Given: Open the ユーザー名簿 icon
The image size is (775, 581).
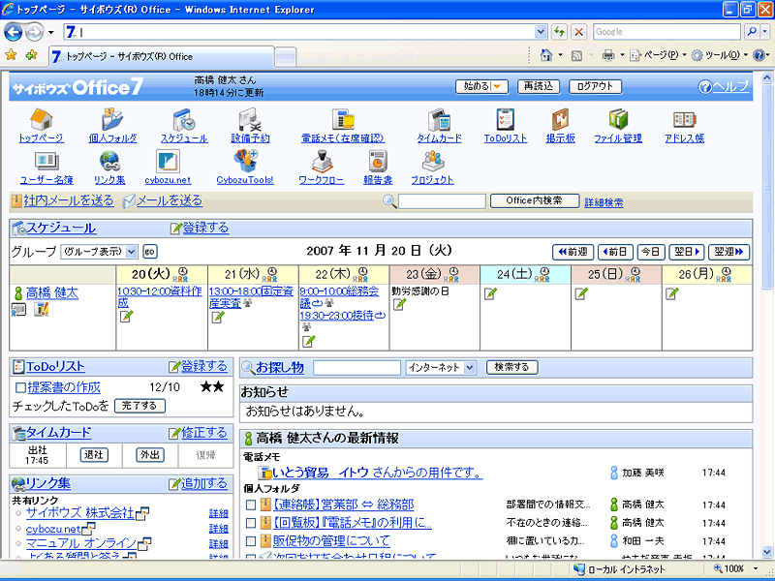Looking at the screenshot, I should click(x=46, y=162).
